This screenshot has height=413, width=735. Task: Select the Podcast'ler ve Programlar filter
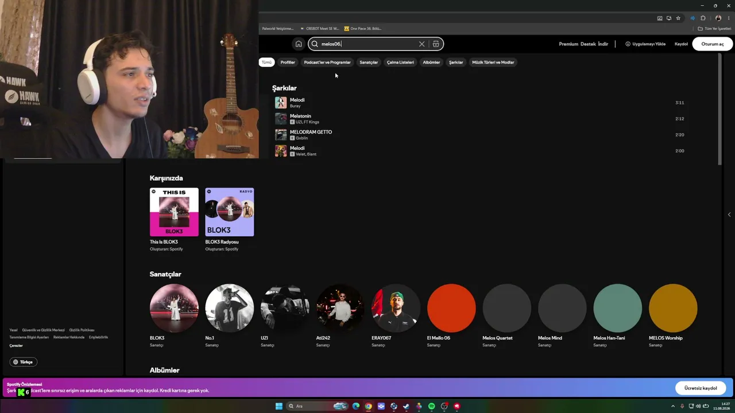[x=327, y=62]
